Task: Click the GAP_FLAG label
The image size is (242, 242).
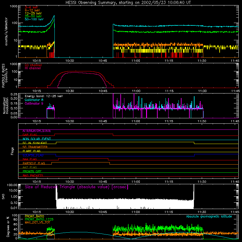Action: [x=30, y=135]
